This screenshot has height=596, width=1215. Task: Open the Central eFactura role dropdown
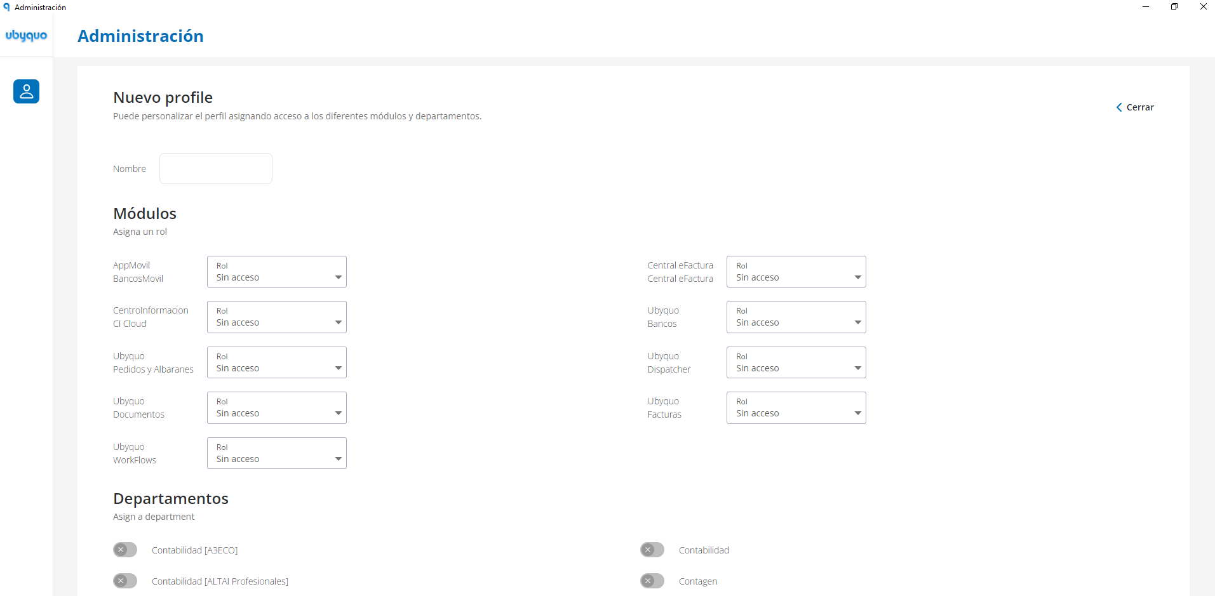pyautogui.click(x=796, y=272)
